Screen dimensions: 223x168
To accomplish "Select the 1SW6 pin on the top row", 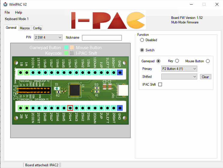I will pyautogui.click(x=58, y=73).
